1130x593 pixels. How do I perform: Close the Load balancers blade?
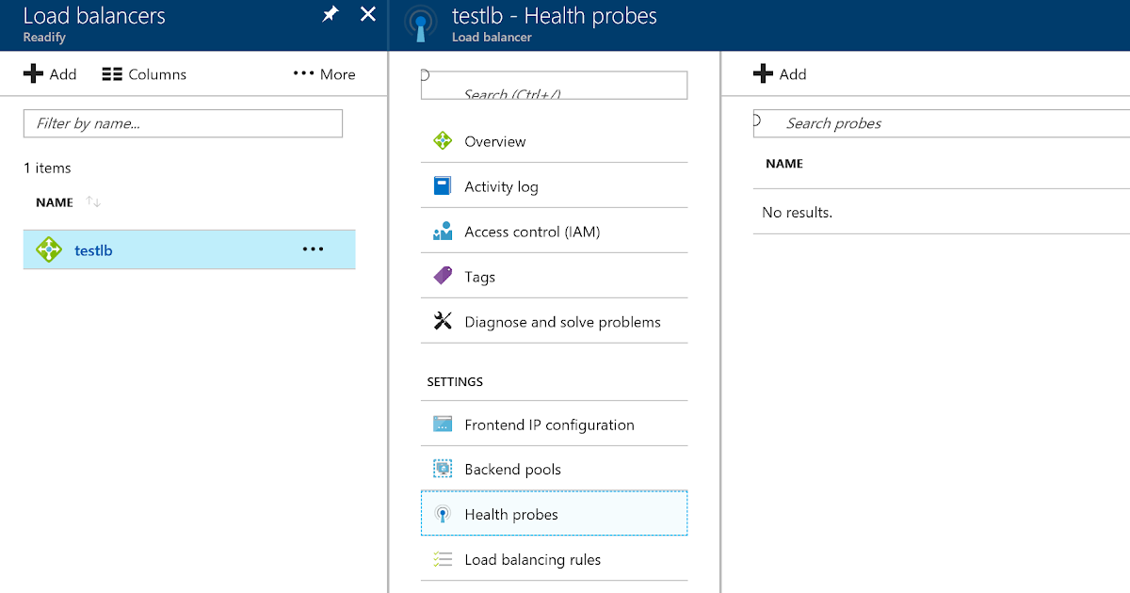(368, 14)
